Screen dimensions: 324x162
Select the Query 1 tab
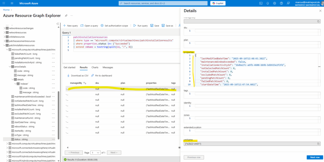pyautogui.click(x=66, y=33)
